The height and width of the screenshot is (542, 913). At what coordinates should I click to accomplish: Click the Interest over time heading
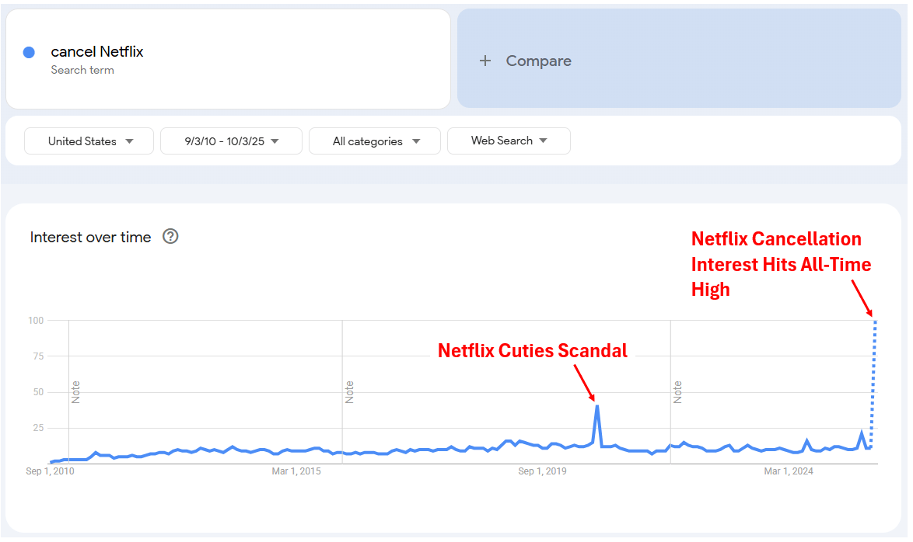(x=90, y=237)
